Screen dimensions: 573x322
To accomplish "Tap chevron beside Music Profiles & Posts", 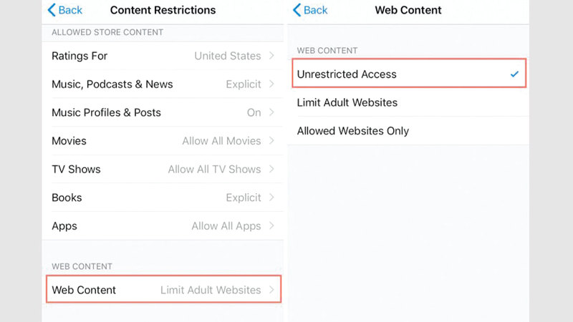I will (x=272, y=112).
